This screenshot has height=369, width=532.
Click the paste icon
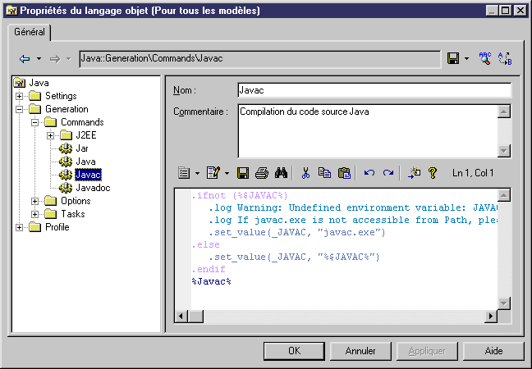[344, 173]
